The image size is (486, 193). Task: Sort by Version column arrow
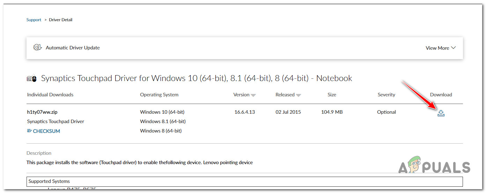(x=253, y=95)
